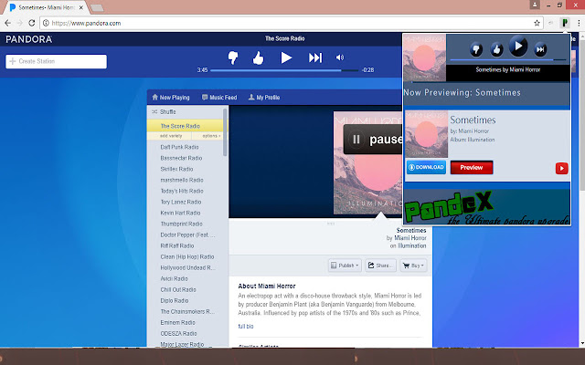Click the blue Download button
Image resolution: width=585 pixels, height=365 pixels.
426,168
